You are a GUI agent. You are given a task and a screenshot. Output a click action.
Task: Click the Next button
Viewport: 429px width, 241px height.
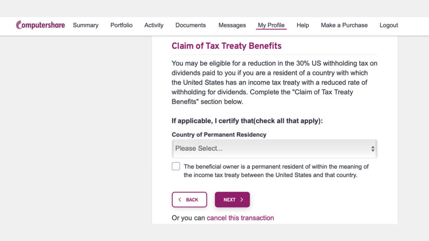point(232,200)
